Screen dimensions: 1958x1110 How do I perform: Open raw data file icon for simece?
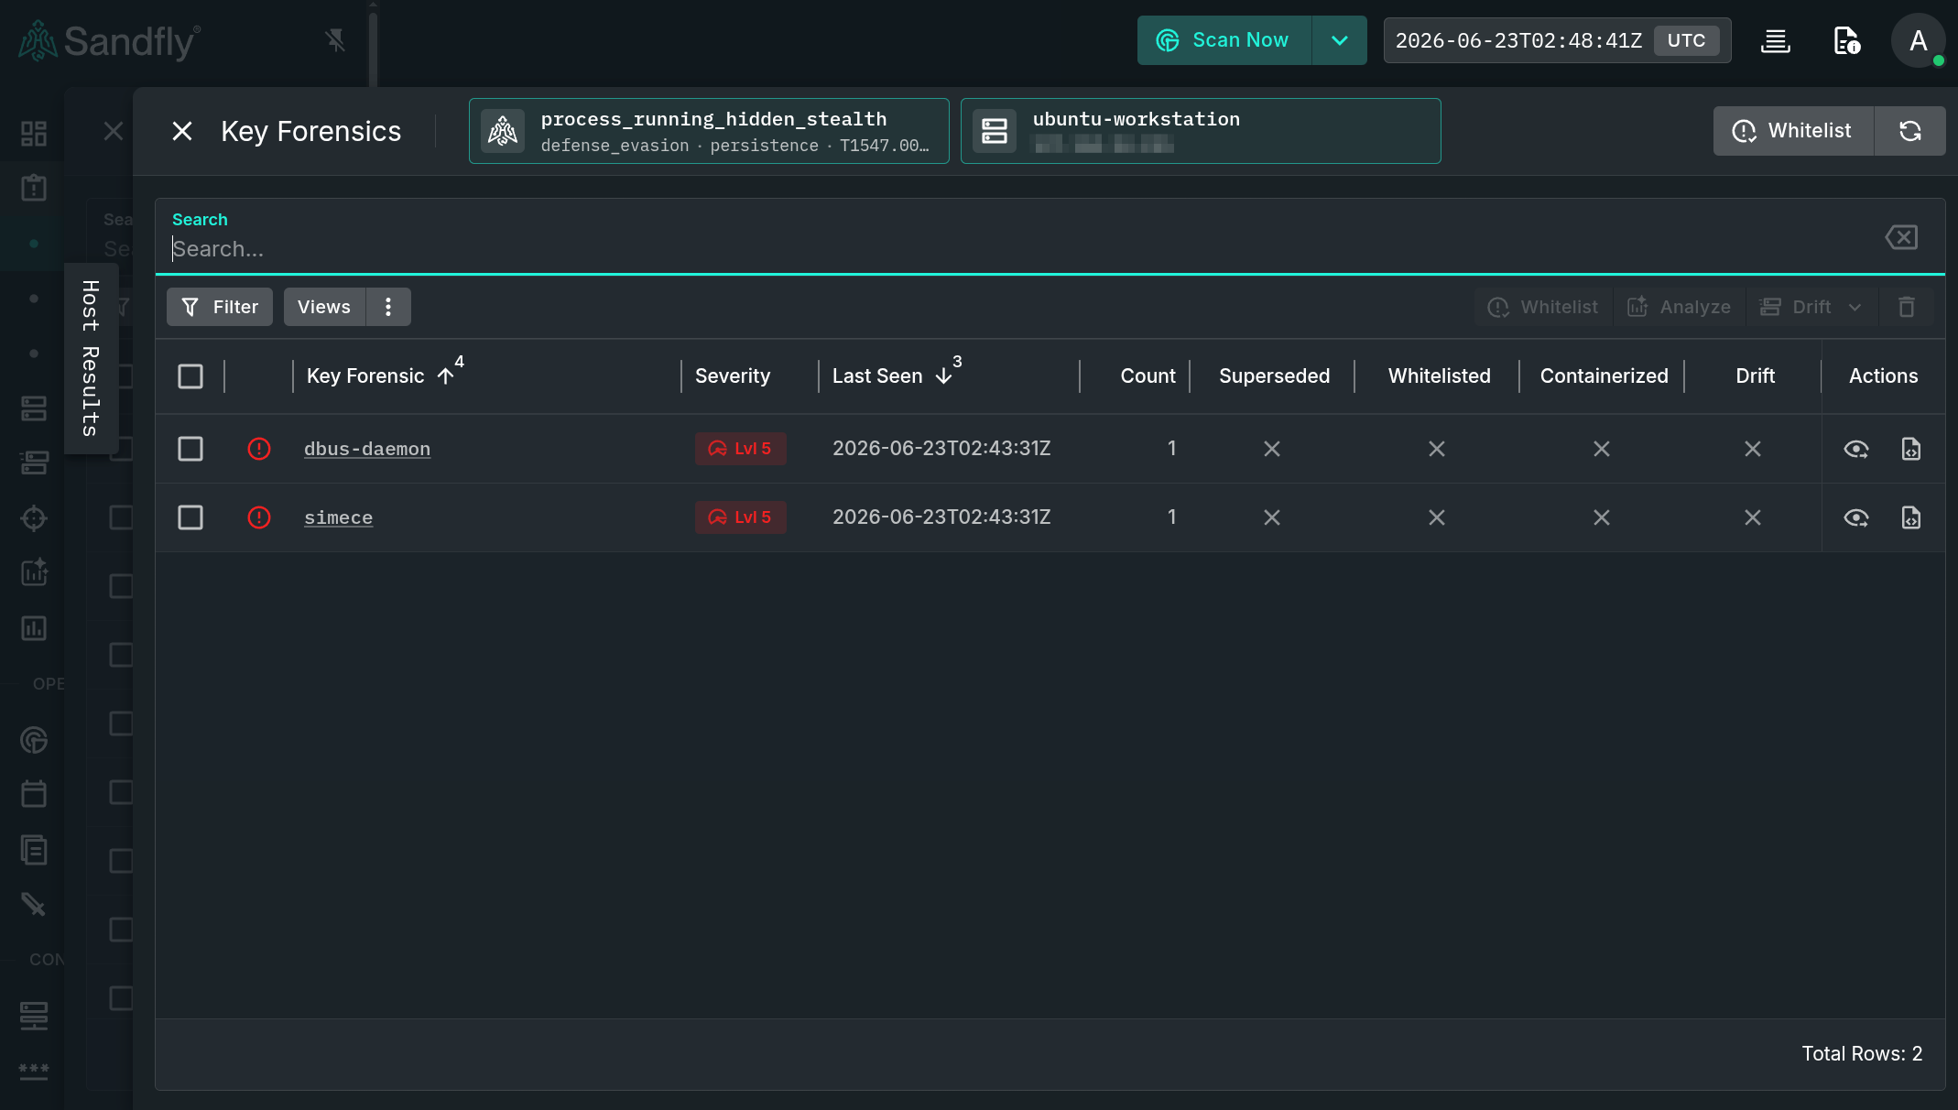click(1911, 517)
